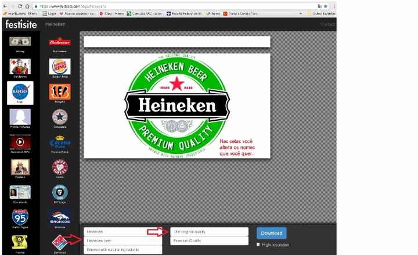Open the yellow scroll category thumbnail
418x255 pixels.
tap(20, 242)
